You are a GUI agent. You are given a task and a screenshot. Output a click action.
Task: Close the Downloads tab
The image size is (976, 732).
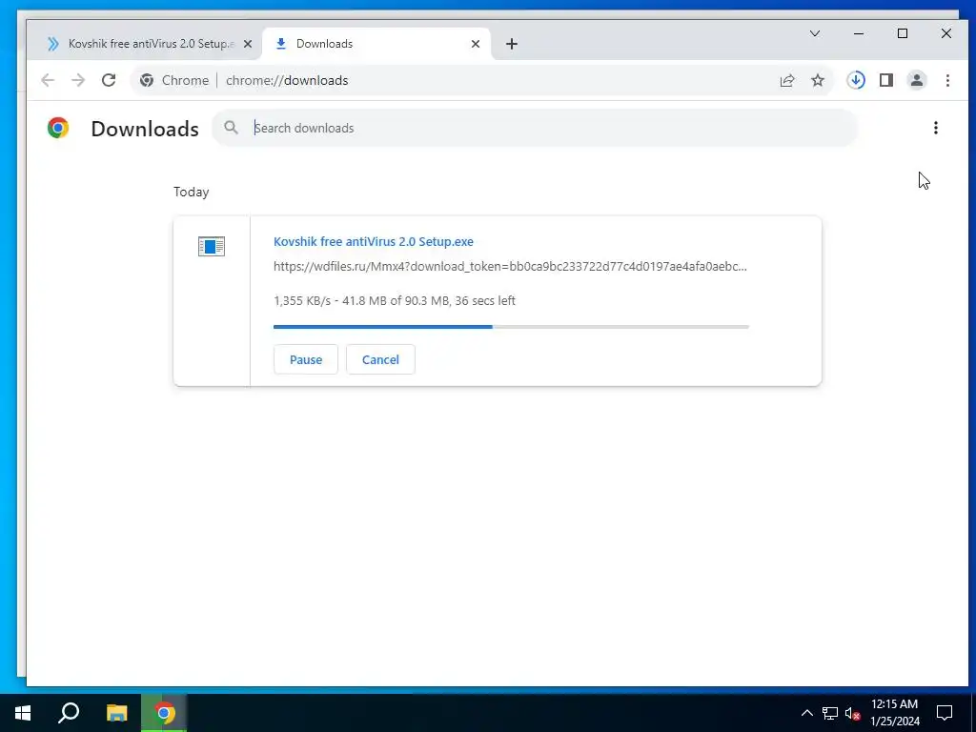(x=476, y=44)
